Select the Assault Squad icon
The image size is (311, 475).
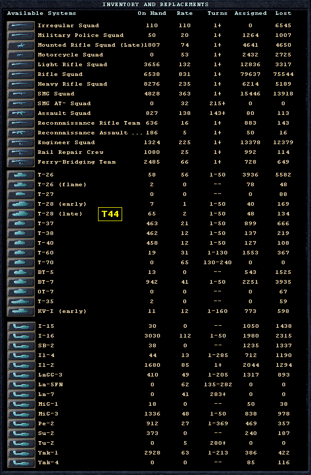(21, 113)
